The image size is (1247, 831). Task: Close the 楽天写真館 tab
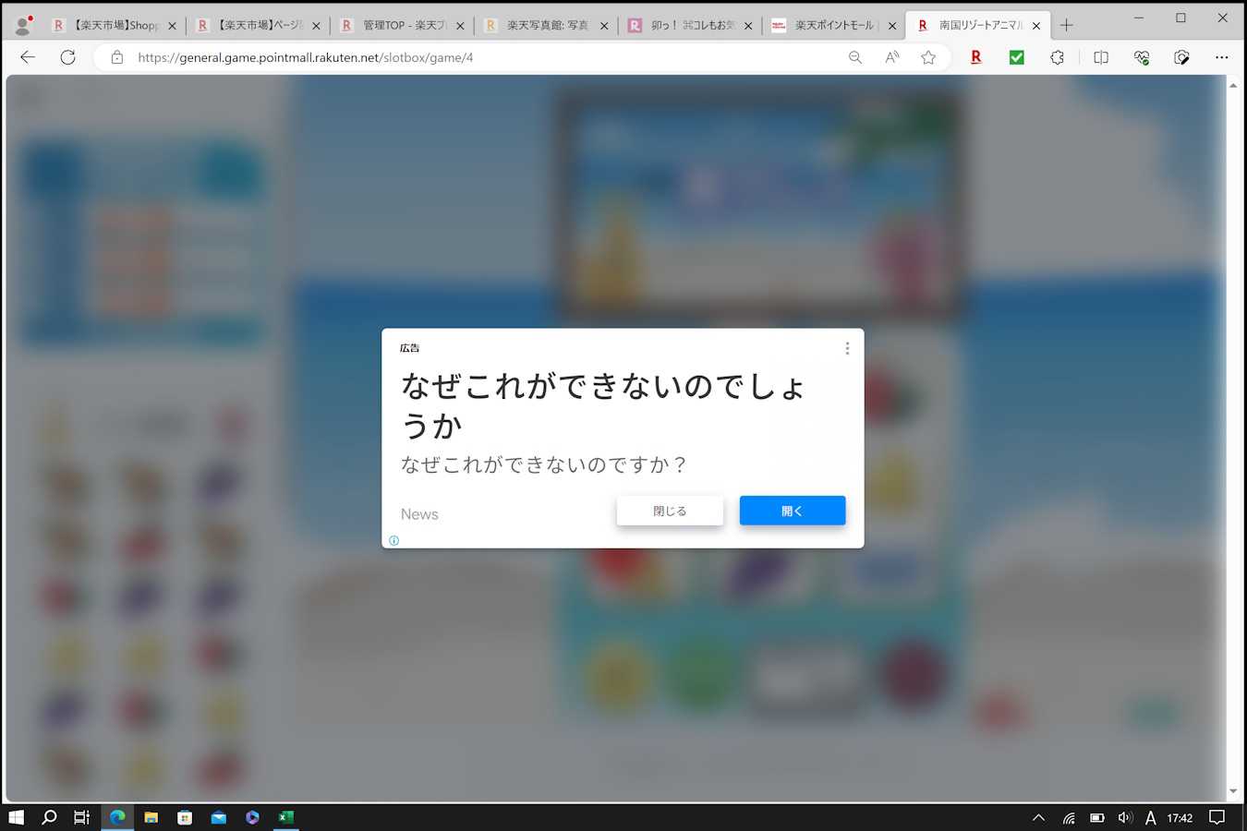point(604,26)
